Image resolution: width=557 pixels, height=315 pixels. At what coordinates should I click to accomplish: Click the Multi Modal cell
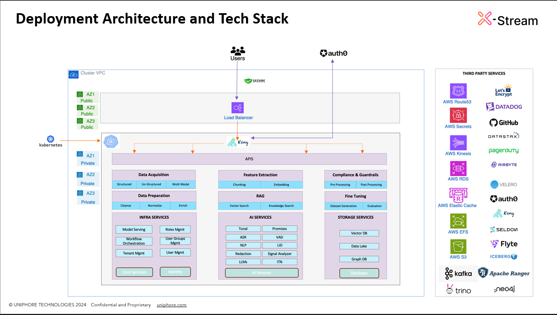(x=181, y=185)
